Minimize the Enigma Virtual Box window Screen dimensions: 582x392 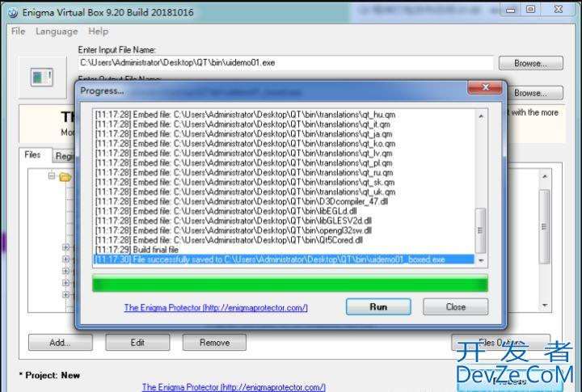pyautogui.click(x=511, y=10)
